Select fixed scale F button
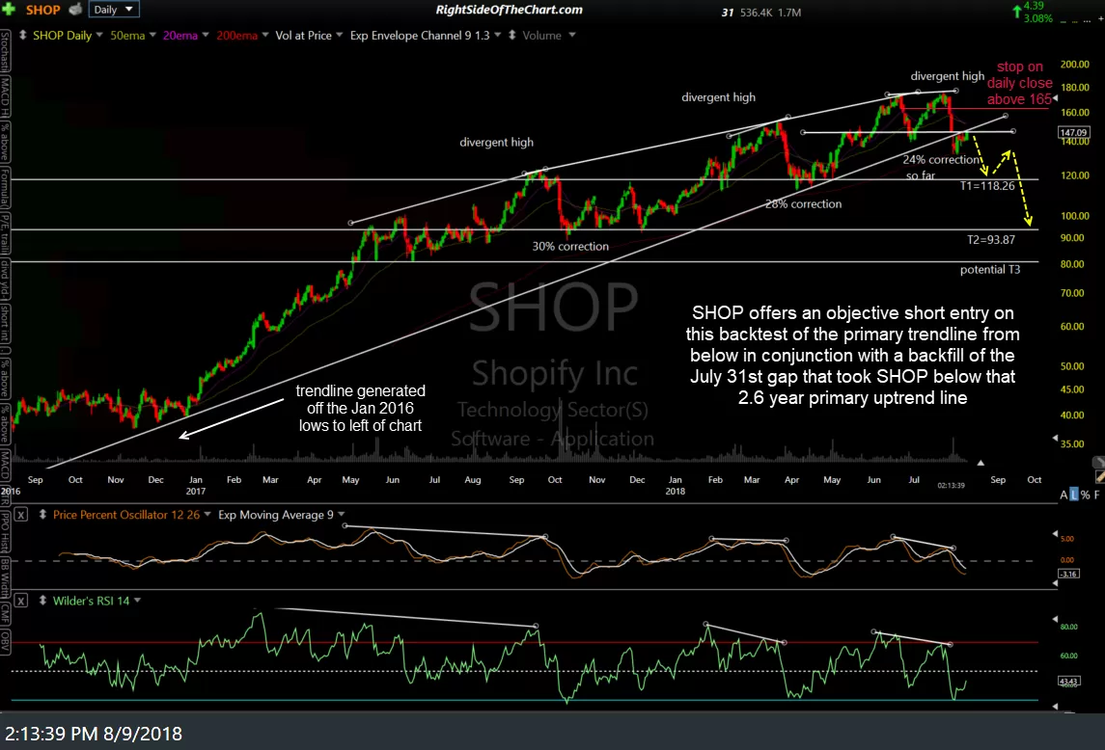Screen dimensions: 1105x750 [1096, 495]
